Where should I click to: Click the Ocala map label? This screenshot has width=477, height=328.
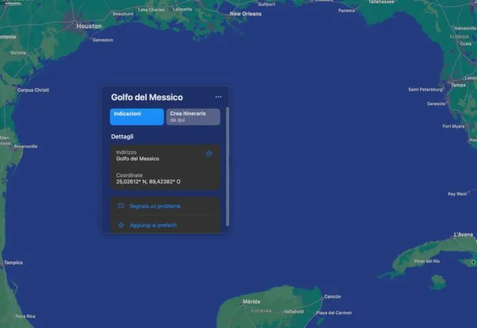pos(465,44)
